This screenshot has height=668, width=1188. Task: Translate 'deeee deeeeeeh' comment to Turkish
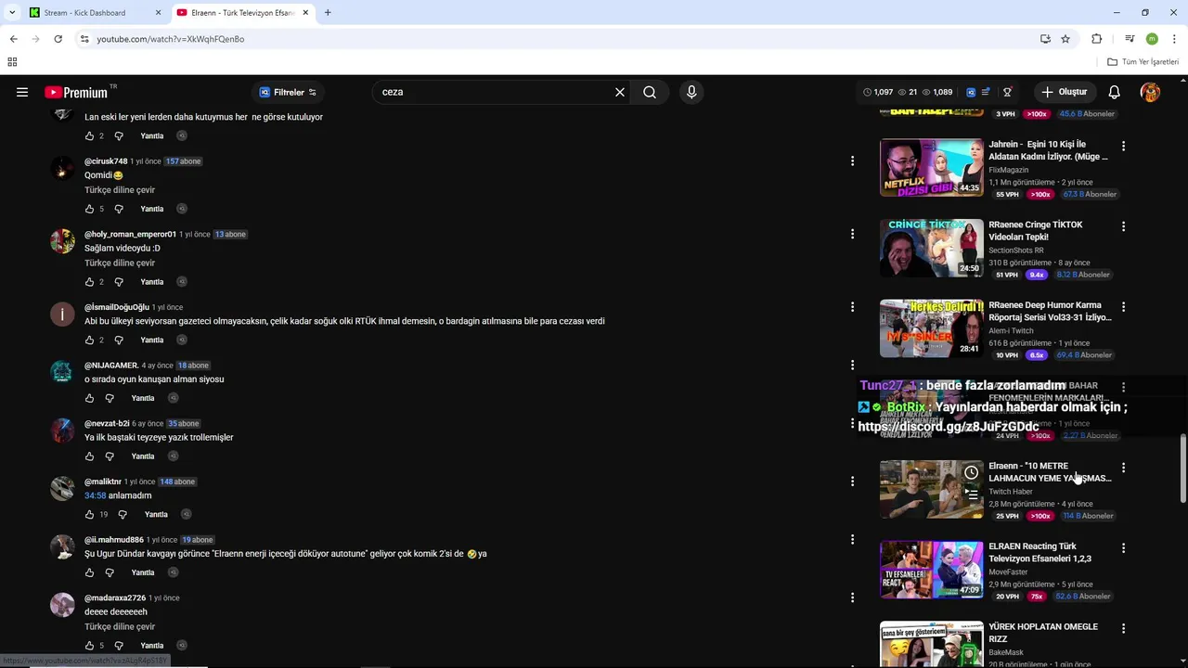(120, 627)
